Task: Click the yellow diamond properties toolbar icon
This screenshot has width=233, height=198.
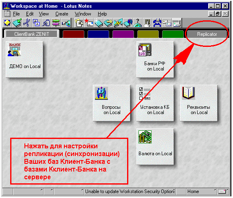Action: click(7, 23)
